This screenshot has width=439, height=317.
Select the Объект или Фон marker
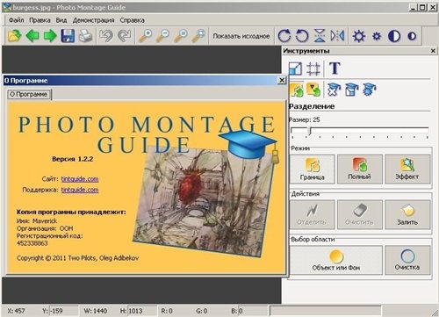point(336,260)
